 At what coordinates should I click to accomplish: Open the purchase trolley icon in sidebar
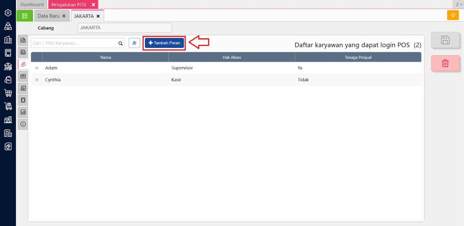point(8,106)
